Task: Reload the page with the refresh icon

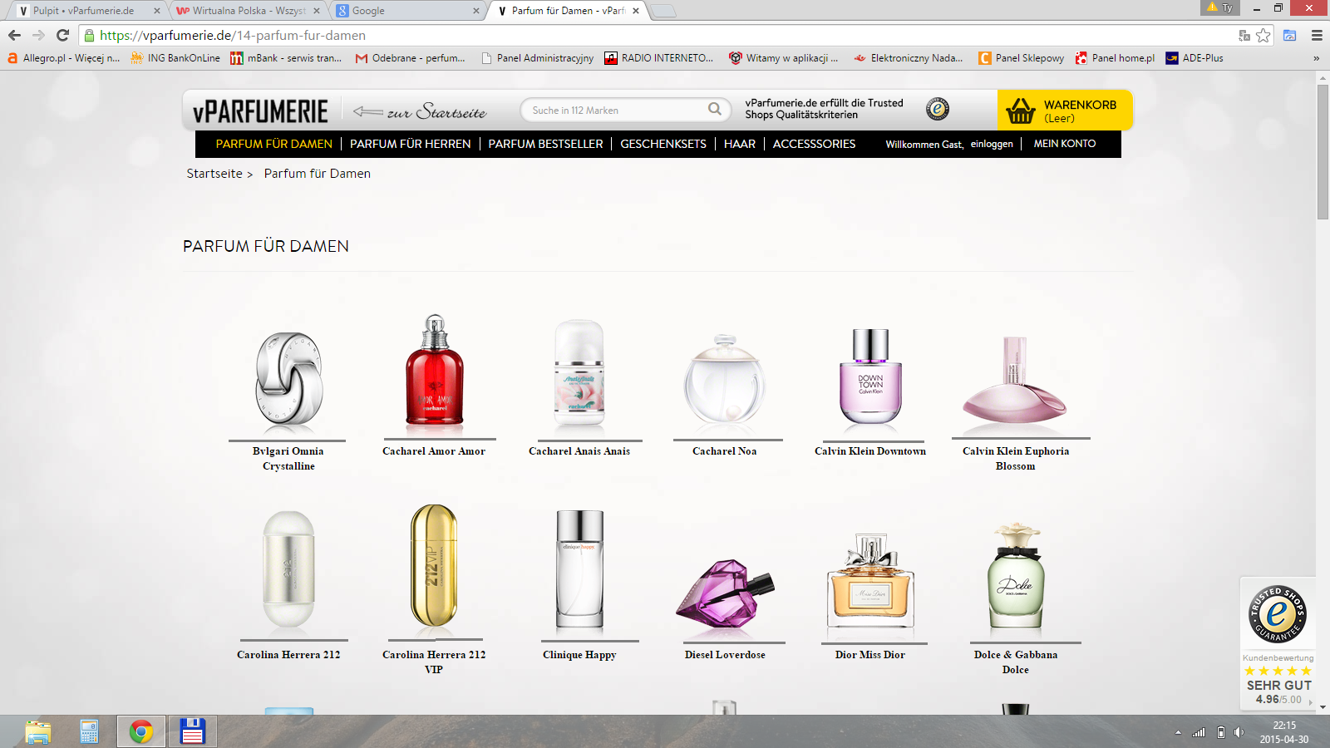Action: point(62,35)
